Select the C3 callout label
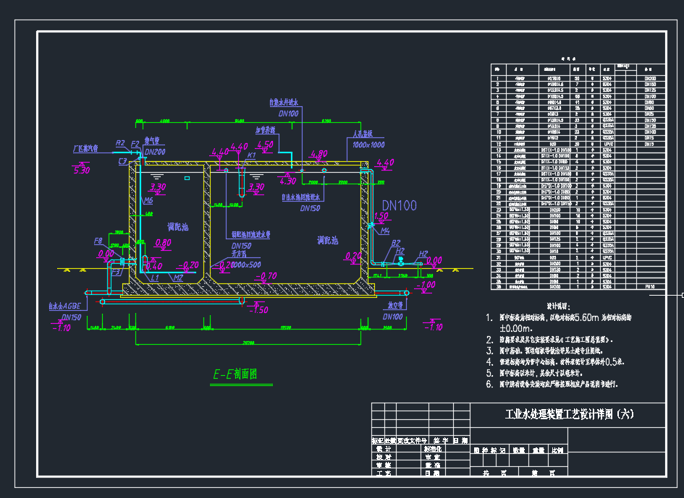This screenshot has height=498, width=684. tap(123, 161)
